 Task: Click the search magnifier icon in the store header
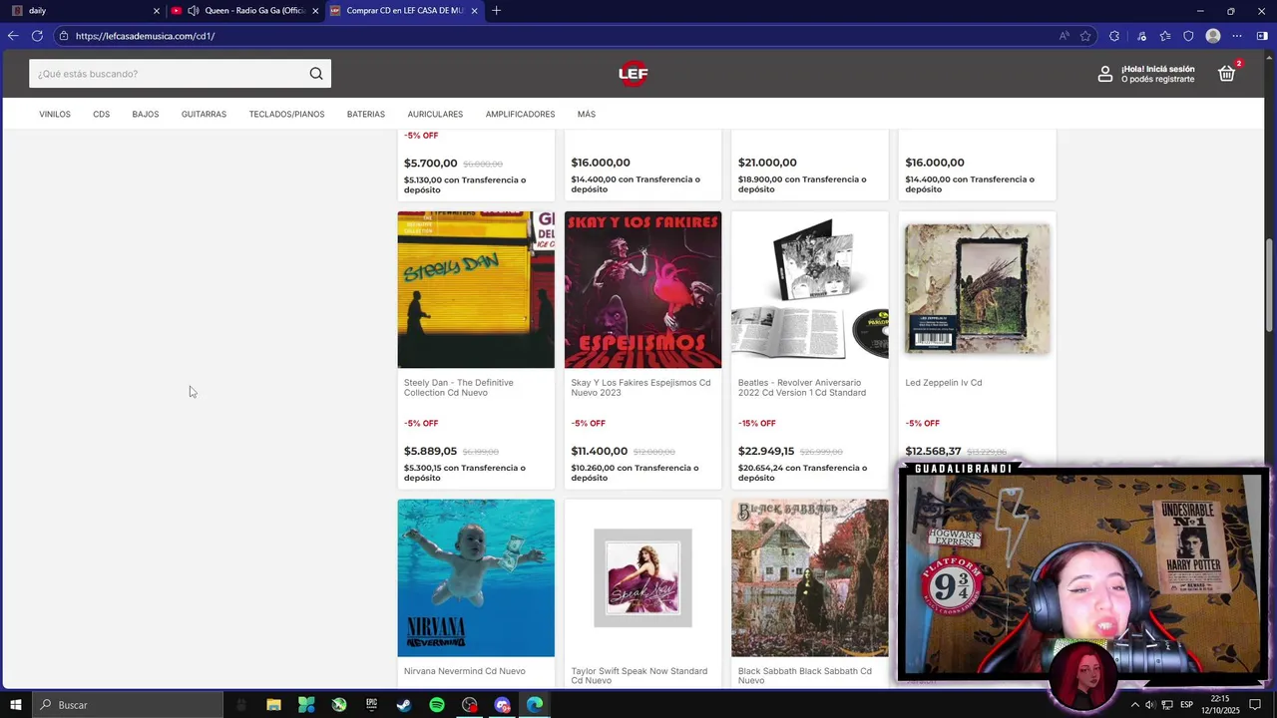[316, 74]
